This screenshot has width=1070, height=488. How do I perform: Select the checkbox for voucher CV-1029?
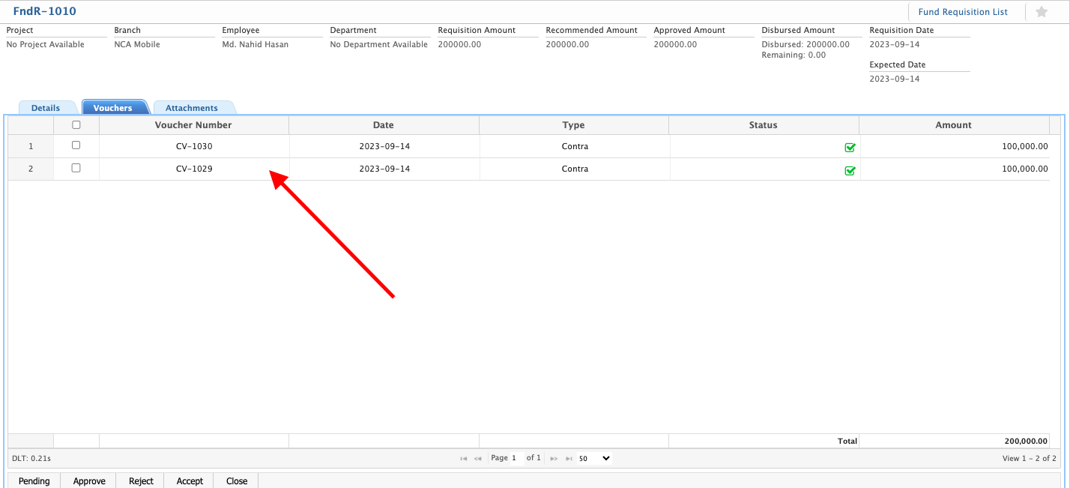tap(76, 168)
